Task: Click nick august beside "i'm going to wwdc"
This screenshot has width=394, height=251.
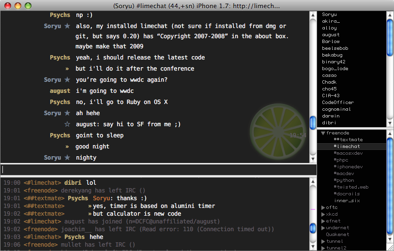Action: coord(60,91)
